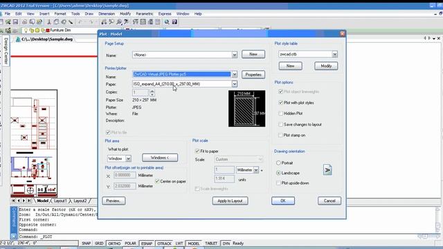Click the Sample.dwg document tab icon
The image size is (443, 249).
[x=18, y=39]
